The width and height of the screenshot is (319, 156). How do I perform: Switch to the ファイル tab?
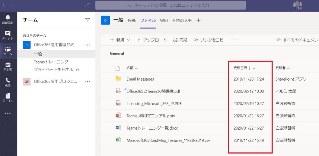point(148,20)
